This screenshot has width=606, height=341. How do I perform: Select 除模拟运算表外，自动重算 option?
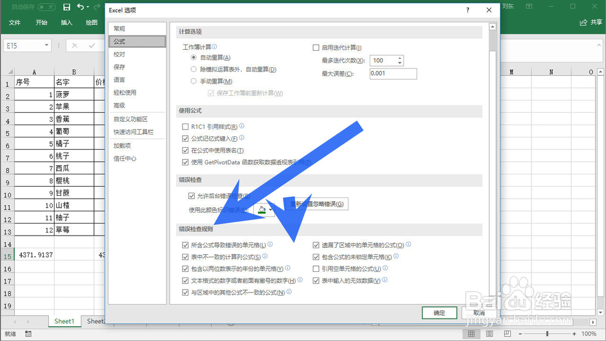coord(194,70)
